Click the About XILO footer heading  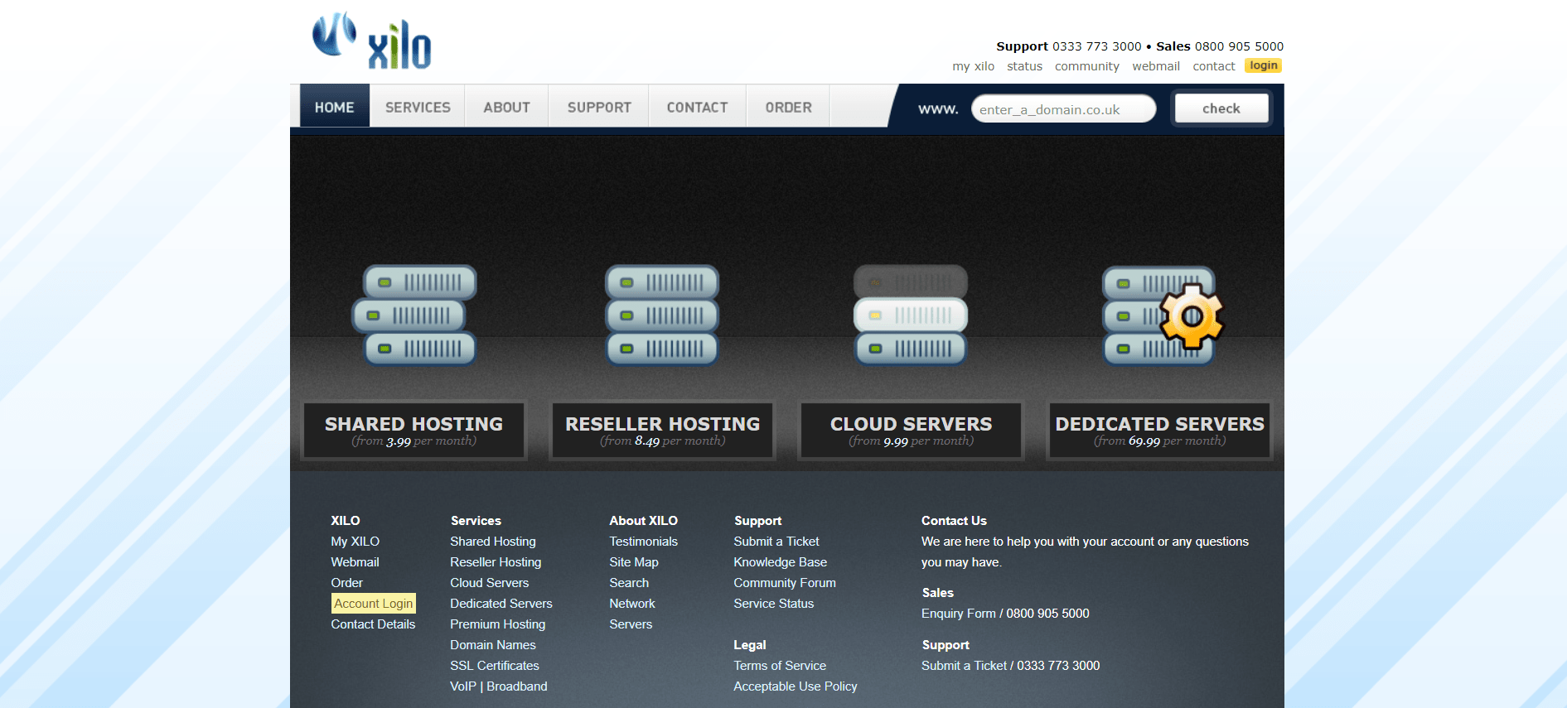pos(643,521)
